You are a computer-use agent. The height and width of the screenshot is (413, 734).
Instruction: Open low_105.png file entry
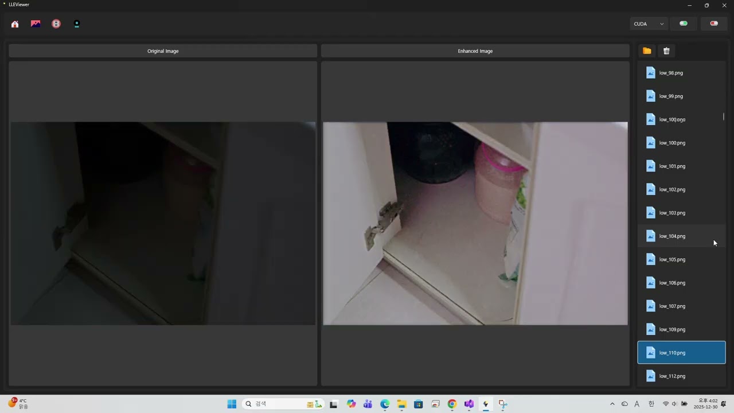(681, 259)
